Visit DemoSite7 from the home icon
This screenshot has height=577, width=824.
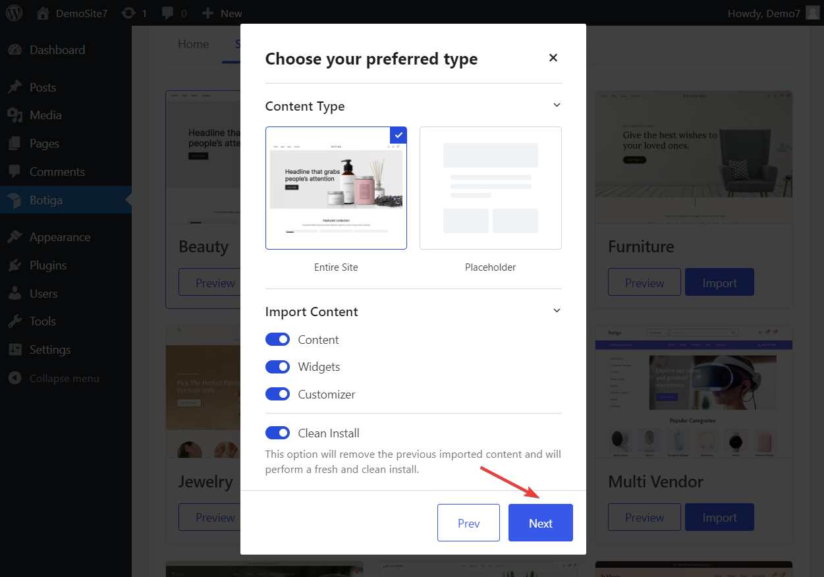[x=72, y=13]
